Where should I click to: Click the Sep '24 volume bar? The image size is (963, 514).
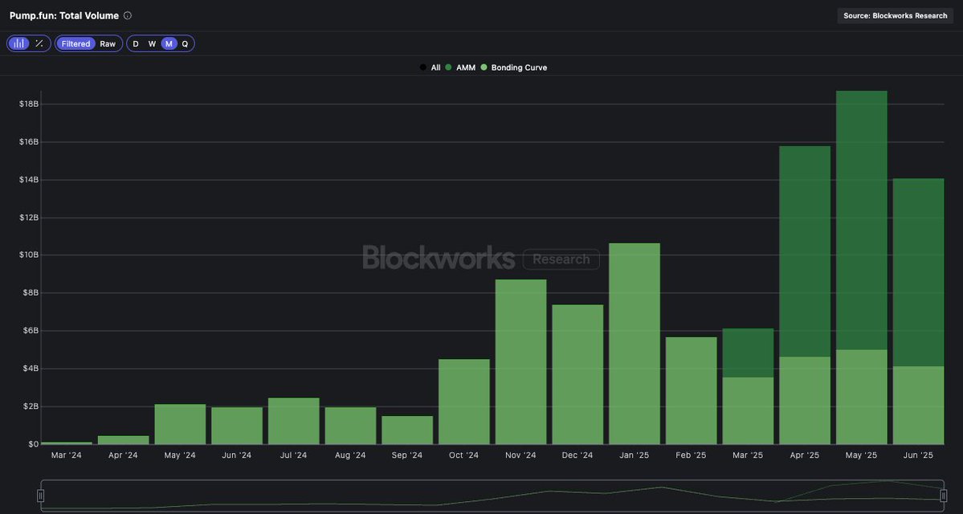coord(407,430)
